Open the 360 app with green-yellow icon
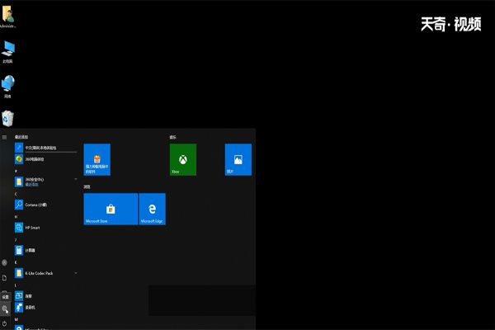Screen dimensions: 495x330 [x=45, y=159]
